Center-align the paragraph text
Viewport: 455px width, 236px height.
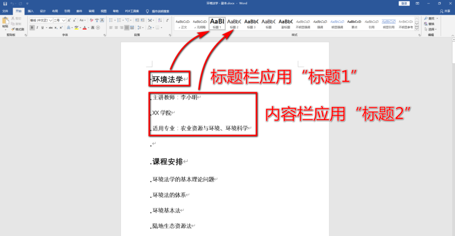[116, 28]
